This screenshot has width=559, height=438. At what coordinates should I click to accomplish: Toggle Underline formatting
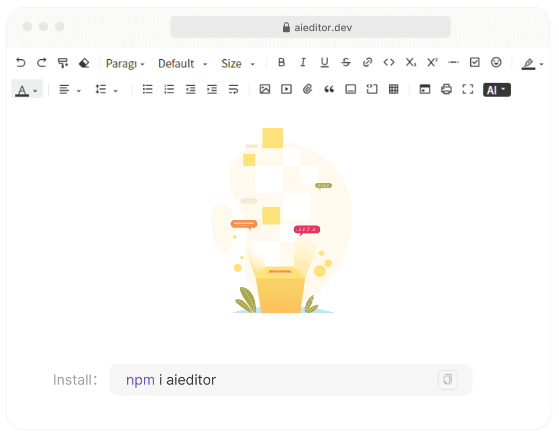[324, 62]
